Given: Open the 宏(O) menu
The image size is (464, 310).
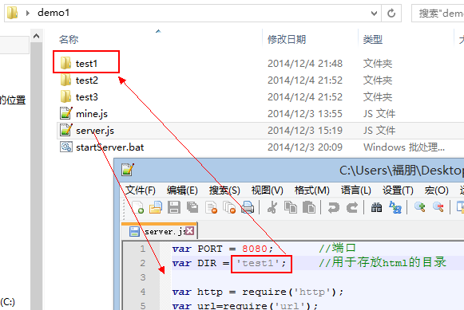Looking at the screenshot, I should (437, 190).
